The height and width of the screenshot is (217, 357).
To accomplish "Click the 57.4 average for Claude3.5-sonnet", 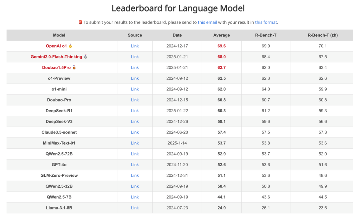I will click(x=221, y=132).
